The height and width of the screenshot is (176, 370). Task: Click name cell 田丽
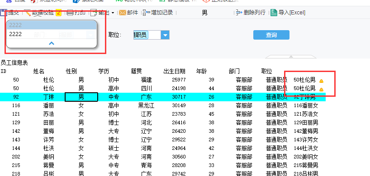(x=48, y=122)
